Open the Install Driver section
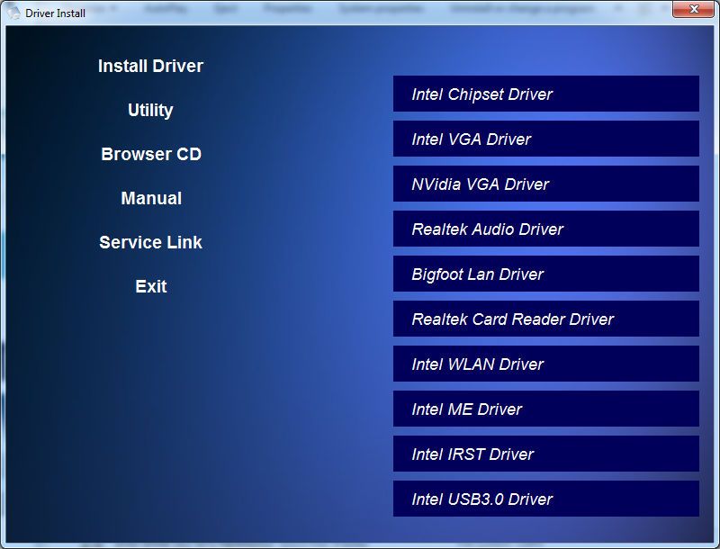The height and width of the screenshot is (549, 720). [x=150, y=66]
